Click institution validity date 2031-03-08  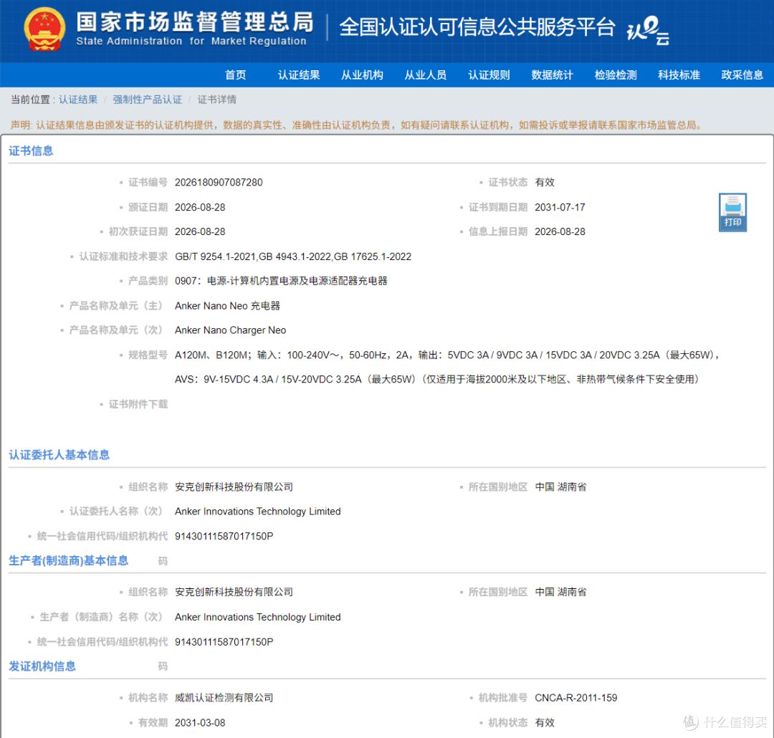point(200,723)
